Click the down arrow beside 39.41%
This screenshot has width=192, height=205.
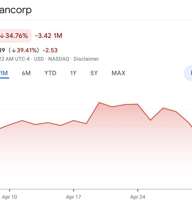[14, 50]
